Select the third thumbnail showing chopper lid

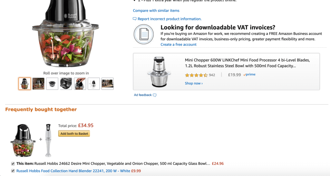point(52,84)
